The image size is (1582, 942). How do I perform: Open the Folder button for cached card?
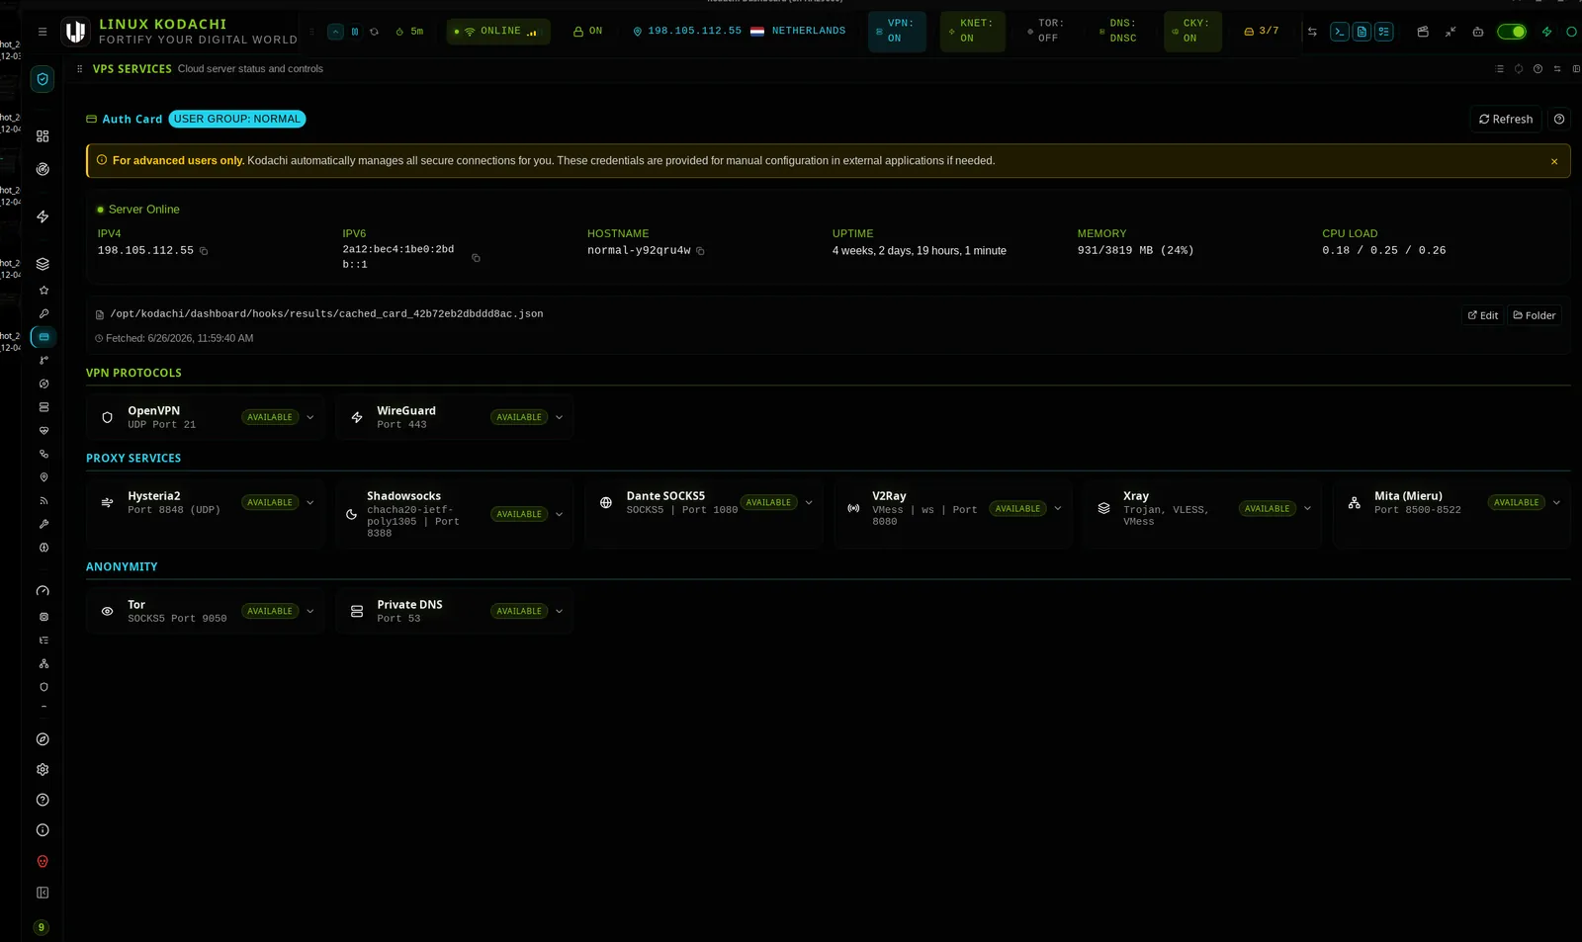click(x=1535, y=315)
